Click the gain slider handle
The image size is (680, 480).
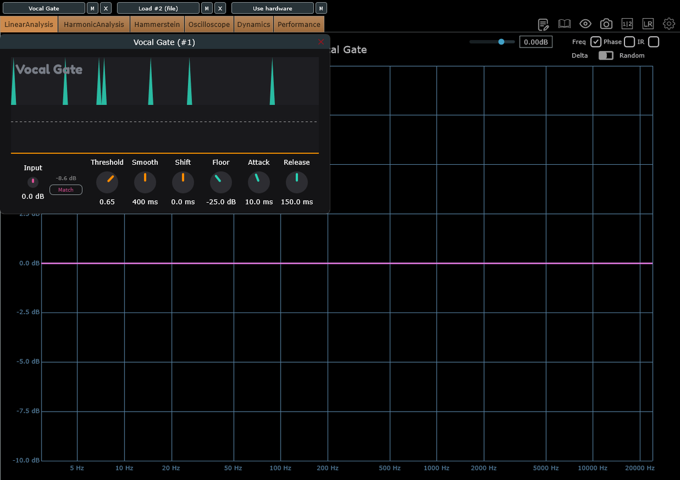click(501, 42)
